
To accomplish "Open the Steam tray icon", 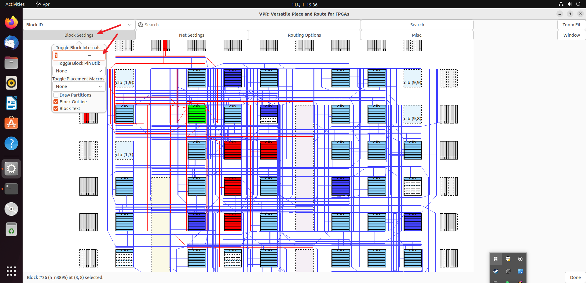I will point(496,271).
